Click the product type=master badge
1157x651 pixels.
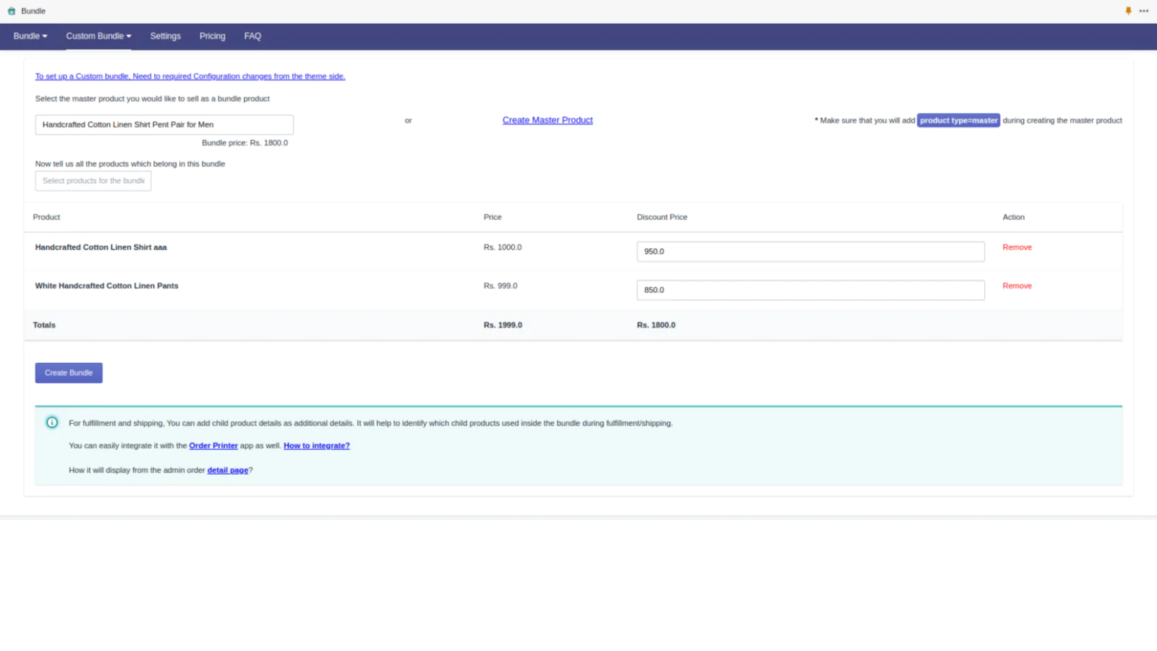[x=958, y=120]
